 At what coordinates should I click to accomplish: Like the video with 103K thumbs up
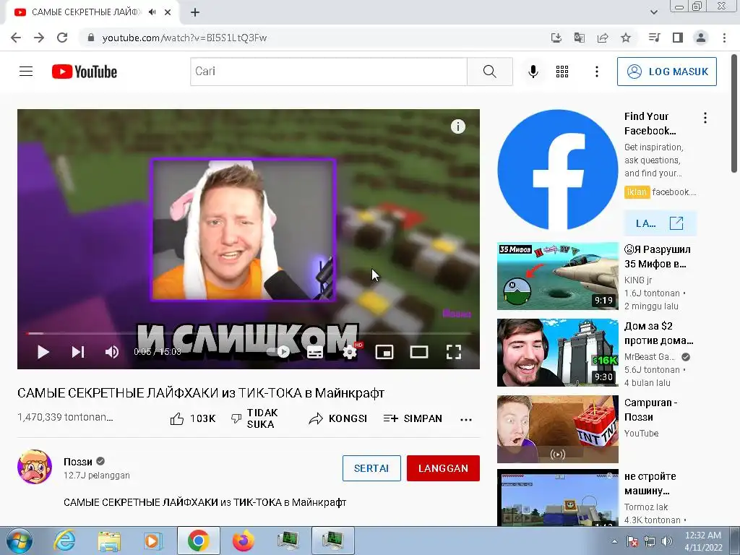pos(192,418)
